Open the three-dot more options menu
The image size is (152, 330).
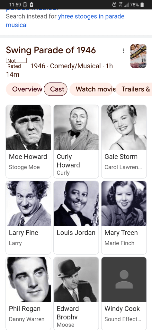(x=123, y=51)
